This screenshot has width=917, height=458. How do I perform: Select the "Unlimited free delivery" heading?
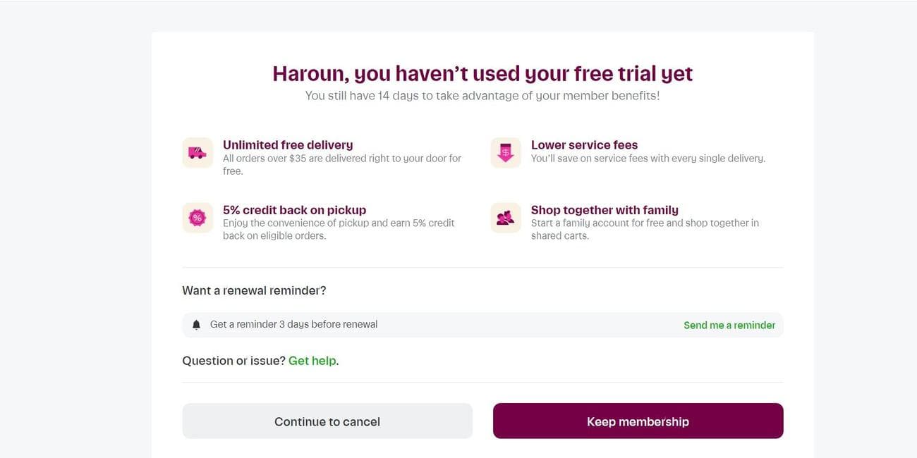click(287, 144)
